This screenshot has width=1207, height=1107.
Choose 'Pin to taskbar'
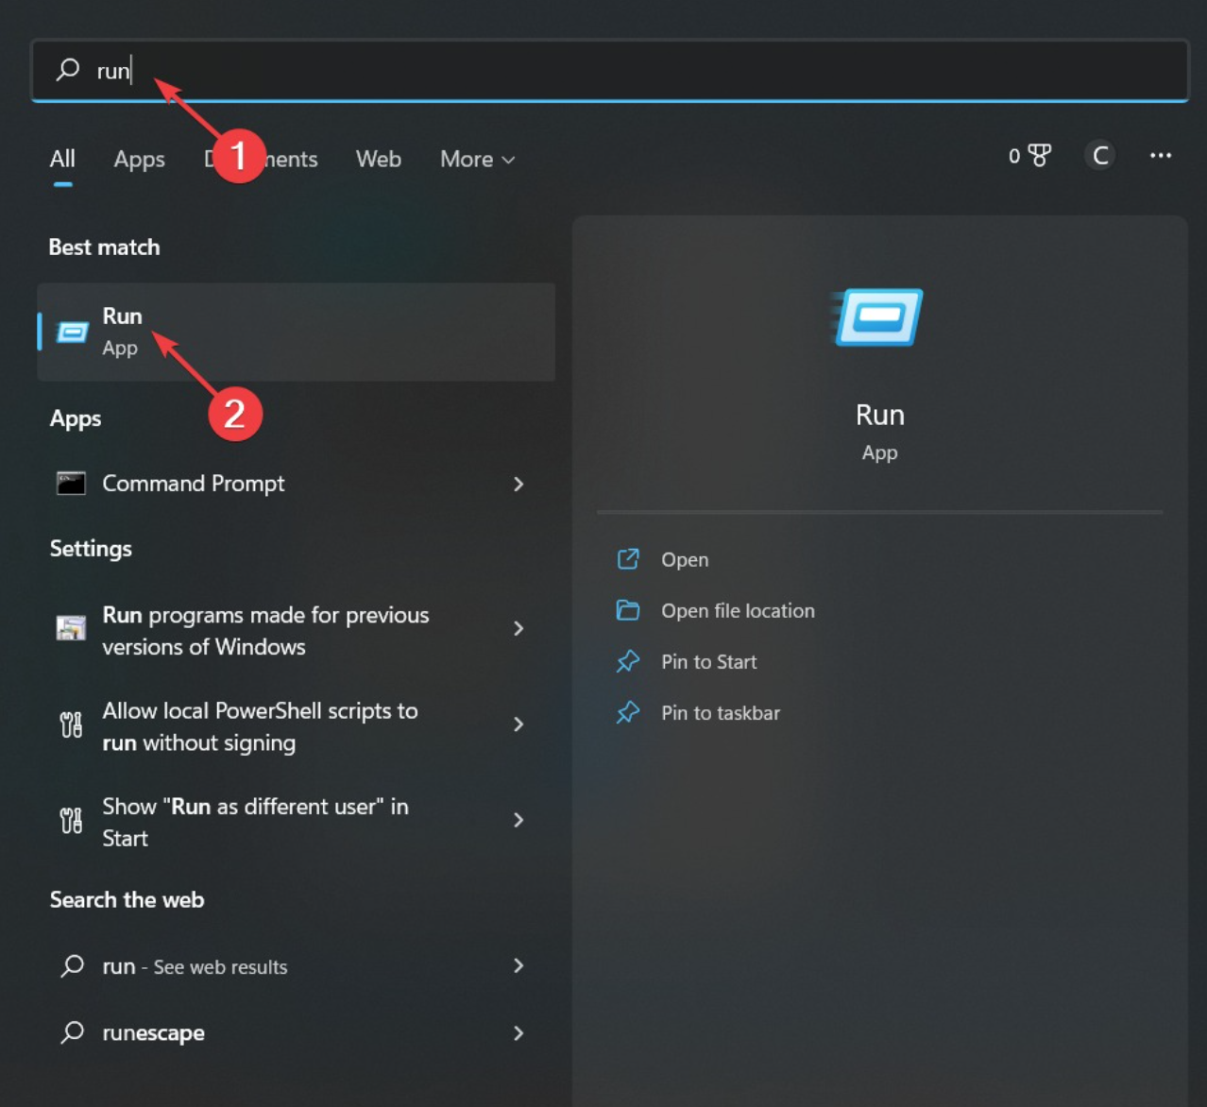(x=721, y=712)
